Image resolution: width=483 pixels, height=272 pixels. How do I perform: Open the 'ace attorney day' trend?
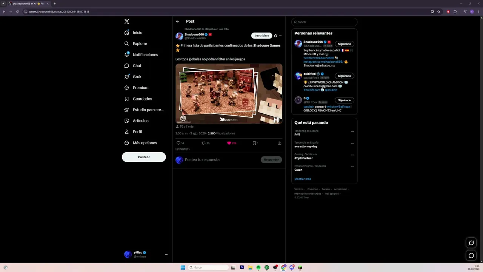point(306,147)
